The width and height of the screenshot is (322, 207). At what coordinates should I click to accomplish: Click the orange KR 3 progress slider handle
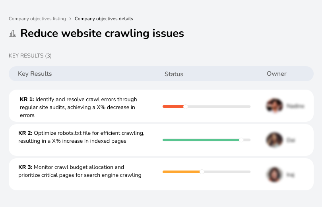[202, 172]
